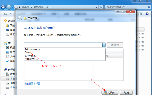Open recent places under favorites
152x95 pixels.
pyautogui.click(x=11, y=34)
